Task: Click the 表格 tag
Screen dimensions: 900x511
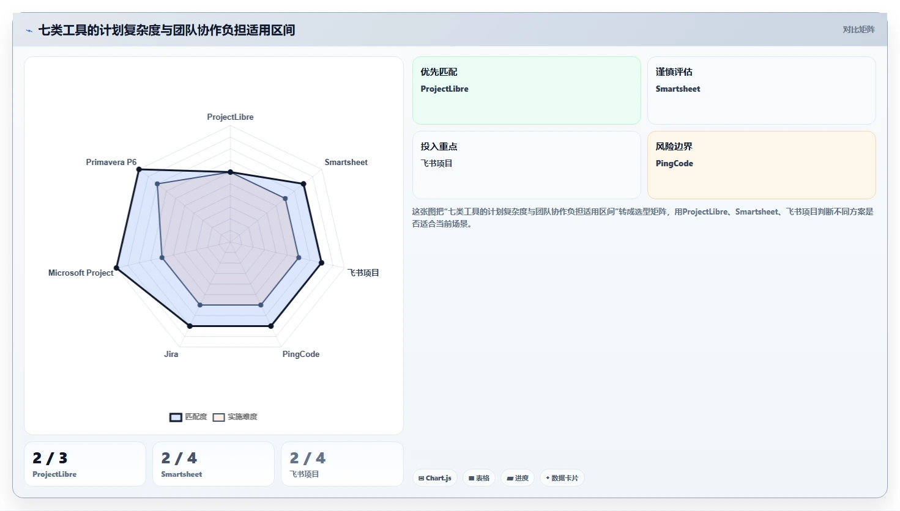Action: click(479, 478)
